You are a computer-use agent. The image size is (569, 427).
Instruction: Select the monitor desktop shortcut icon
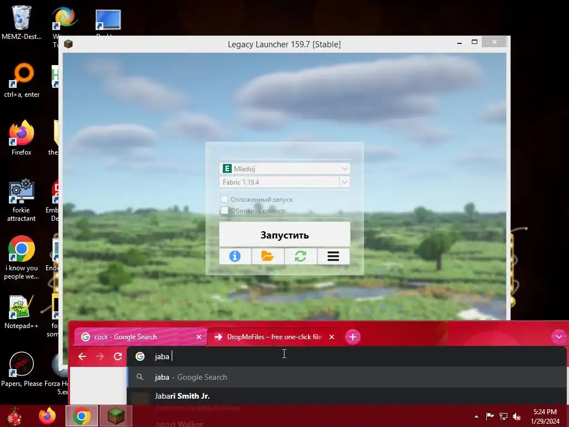click(108, 19)
